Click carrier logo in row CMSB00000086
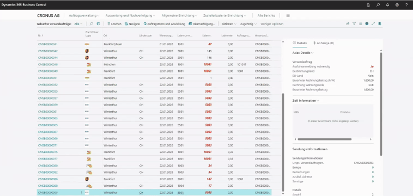 point(87,179)
